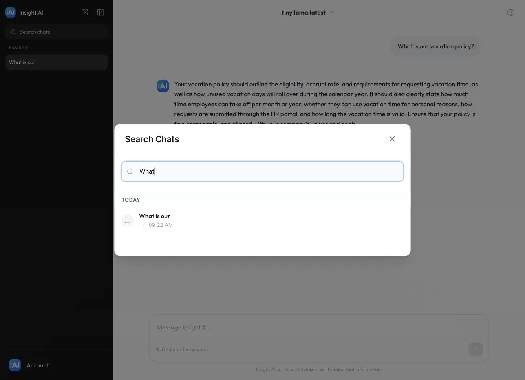Click the 09:22 AM timestamp in the results

pos(161,225)
